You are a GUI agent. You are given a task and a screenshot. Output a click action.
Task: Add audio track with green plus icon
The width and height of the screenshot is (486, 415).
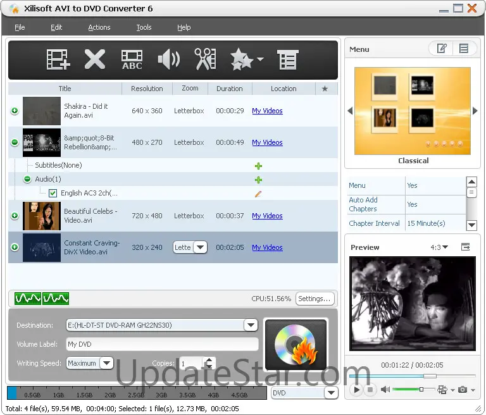coord(258,180)
